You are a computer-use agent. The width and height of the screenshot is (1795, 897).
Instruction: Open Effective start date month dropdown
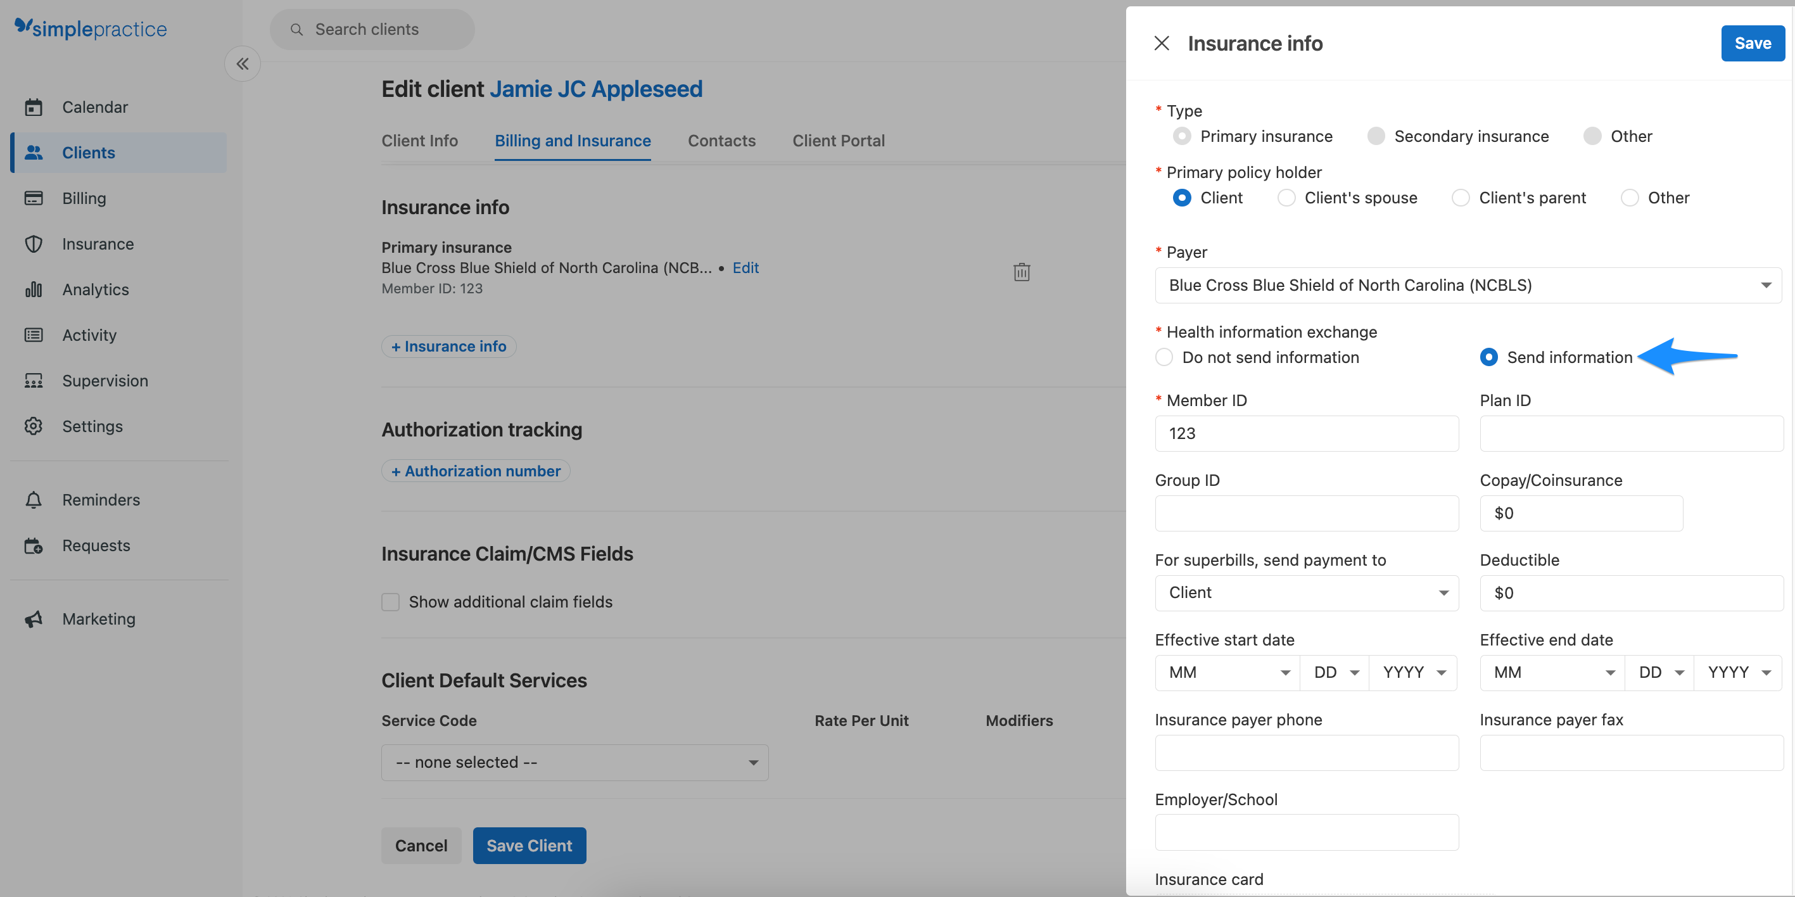(x=1227, y=673)
